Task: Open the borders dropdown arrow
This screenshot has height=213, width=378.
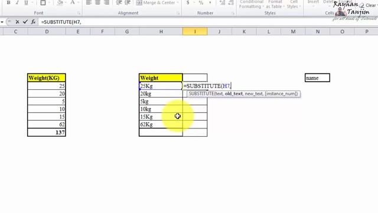Action: pyautogui.click(x=49, y=3)
